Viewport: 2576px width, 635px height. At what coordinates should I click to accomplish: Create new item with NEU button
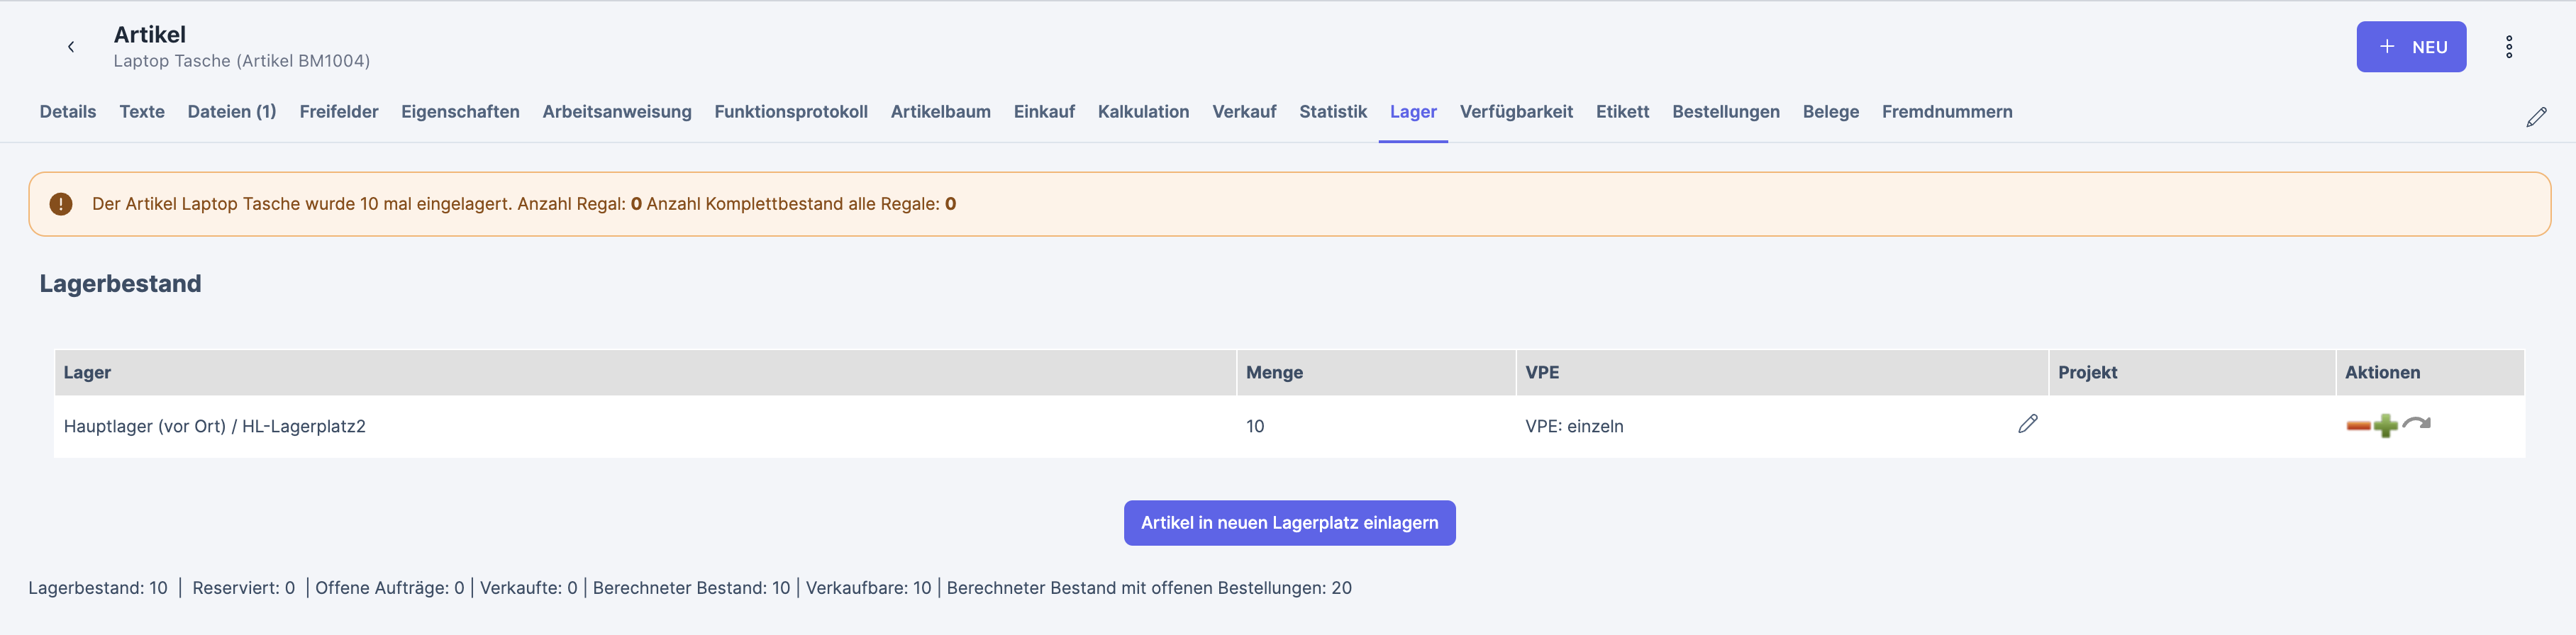click(x=2410, y=47)
